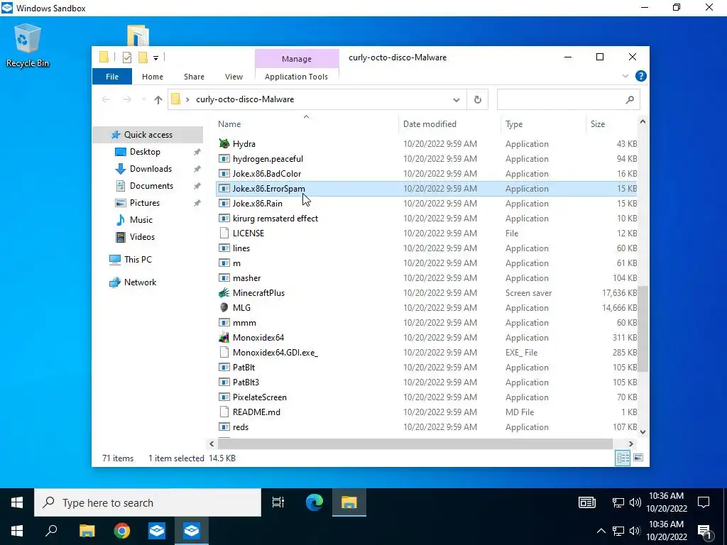
Task: Open recent locations dropdown arrow
Action: coord(143,99)
